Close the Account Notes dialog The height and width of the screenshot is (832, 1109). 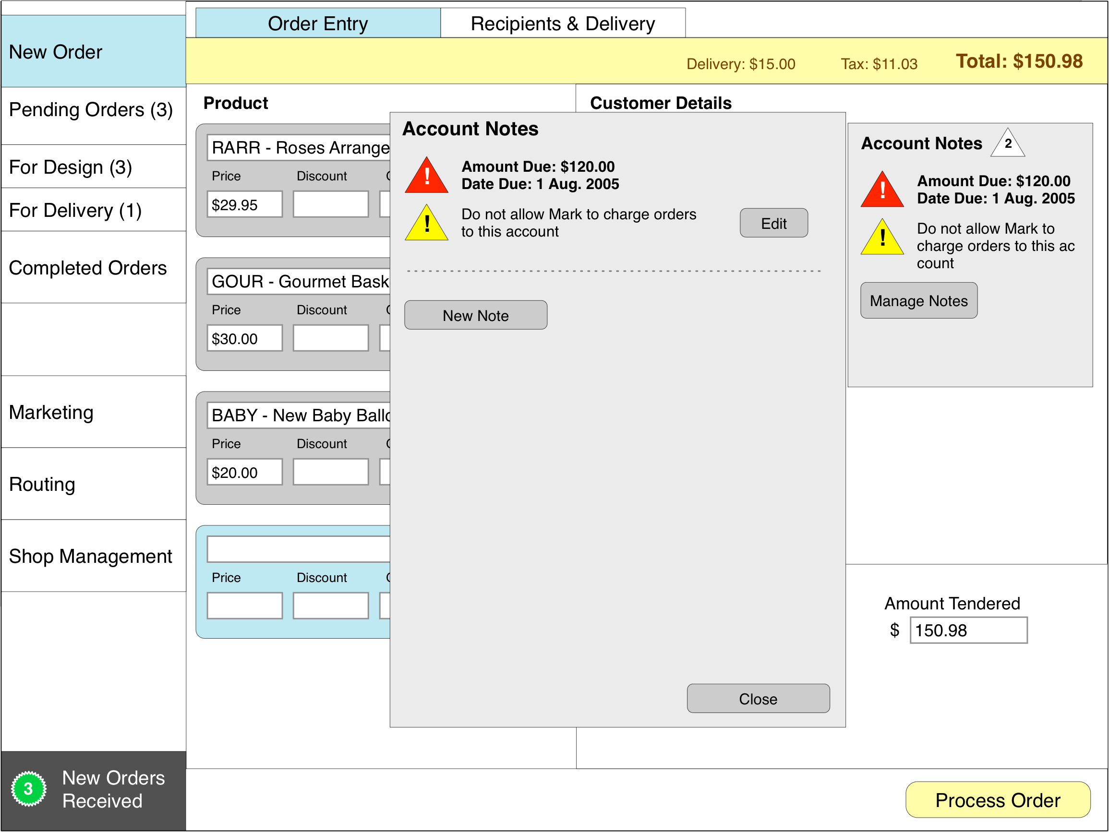click(x=758, y=699)
